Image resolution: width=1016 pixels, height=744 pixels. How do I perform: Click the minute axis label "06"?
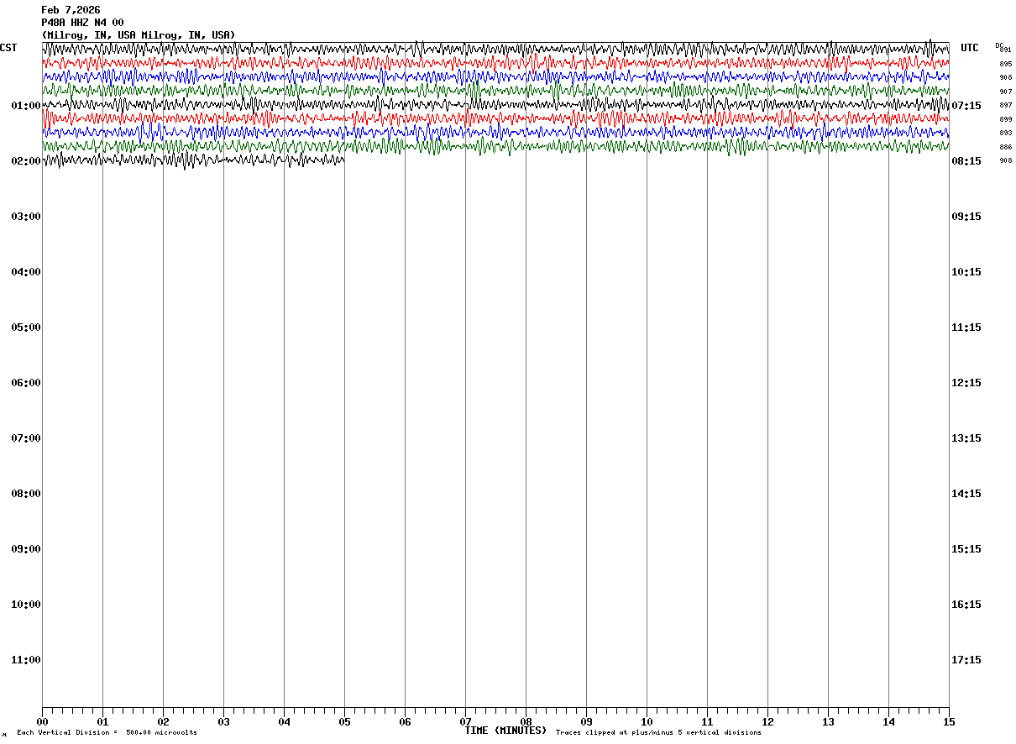pyautogui.click(x=405, y=721)
